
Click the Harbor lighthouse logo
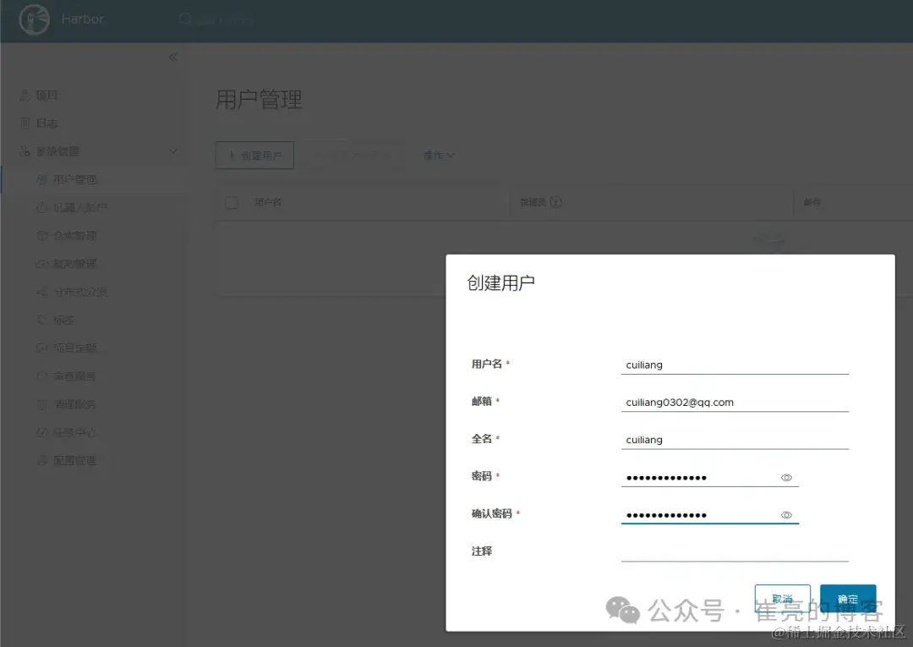coord(33,19)
